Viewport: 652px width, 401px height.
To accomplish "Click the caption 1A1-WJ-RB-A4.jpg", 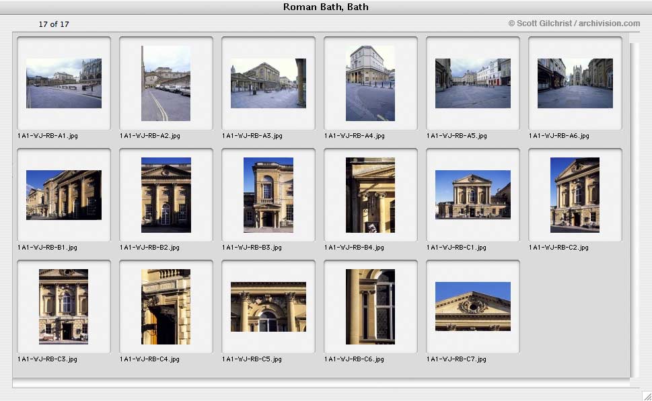I will (355, 136).
